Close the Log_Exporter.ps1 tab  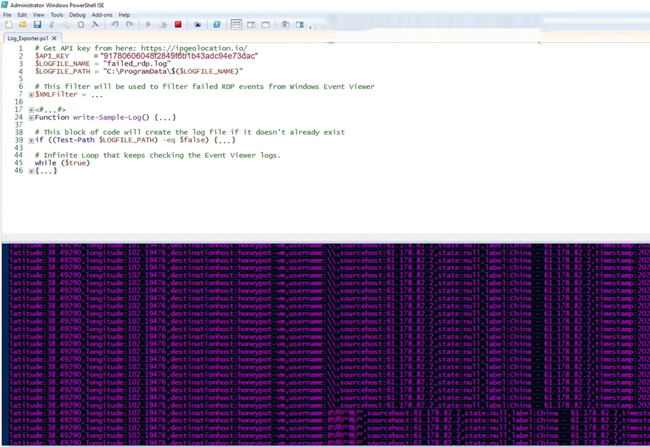coord(55,38)
